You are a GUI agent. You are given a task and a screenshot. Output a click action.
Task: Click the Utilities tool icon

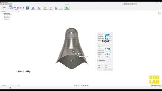click(39, 8)
